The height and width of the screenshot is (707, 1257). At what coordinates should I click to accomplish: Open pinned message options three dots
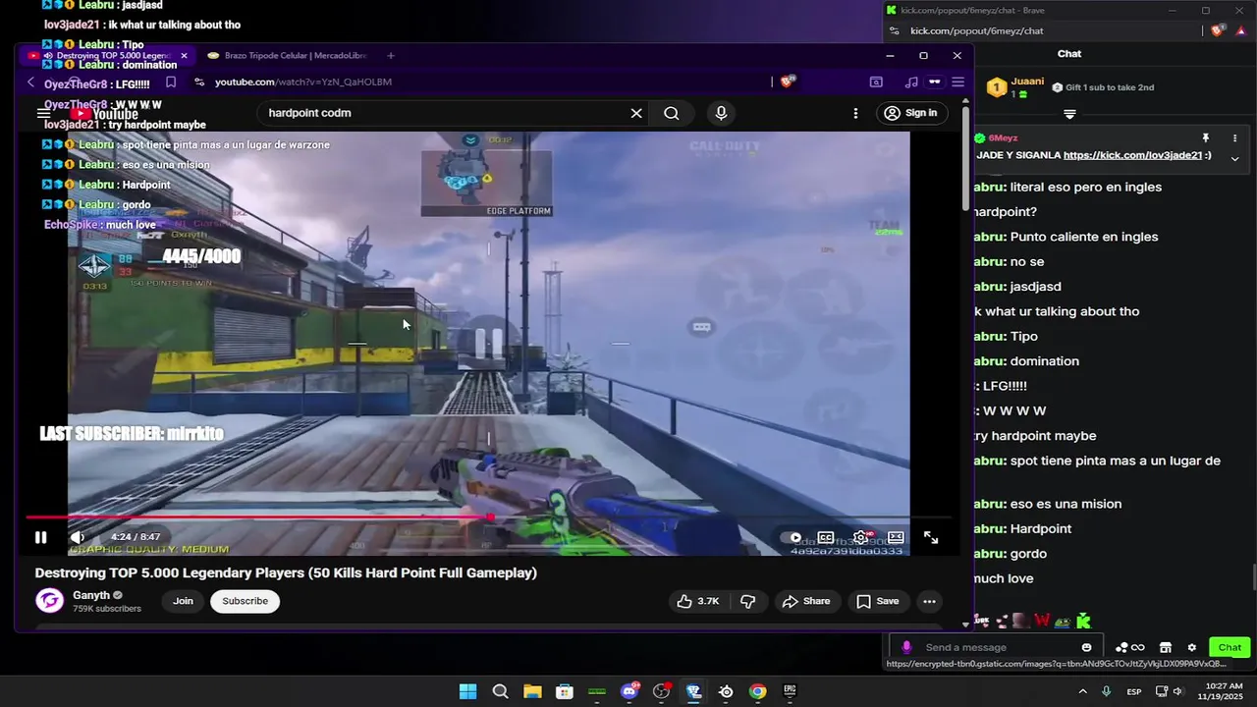[x=1234, y=138]
